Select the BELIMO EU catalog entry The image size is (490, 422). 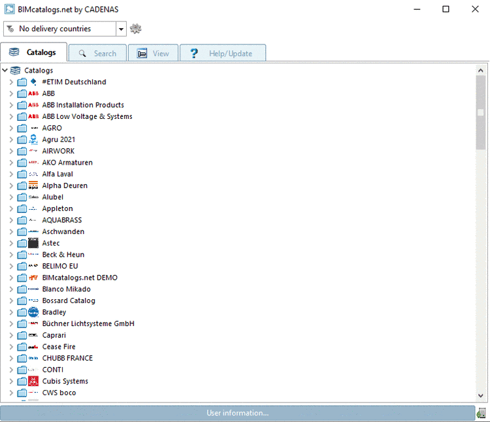[60, 266]
